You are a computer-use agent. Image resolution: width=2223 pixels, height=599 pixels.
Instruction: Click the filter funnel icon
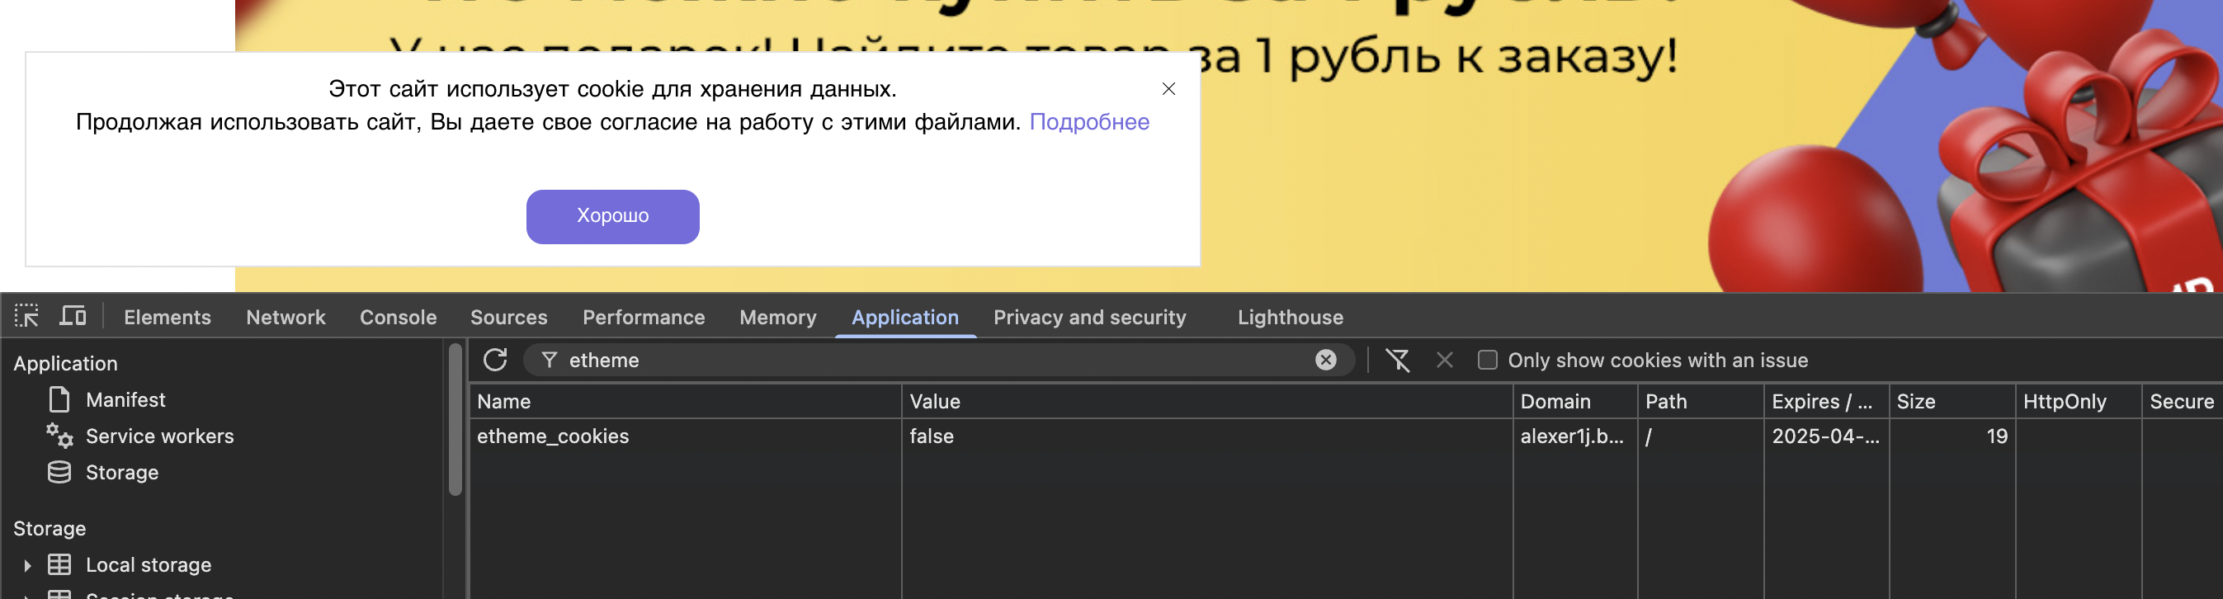coord(549,360)
